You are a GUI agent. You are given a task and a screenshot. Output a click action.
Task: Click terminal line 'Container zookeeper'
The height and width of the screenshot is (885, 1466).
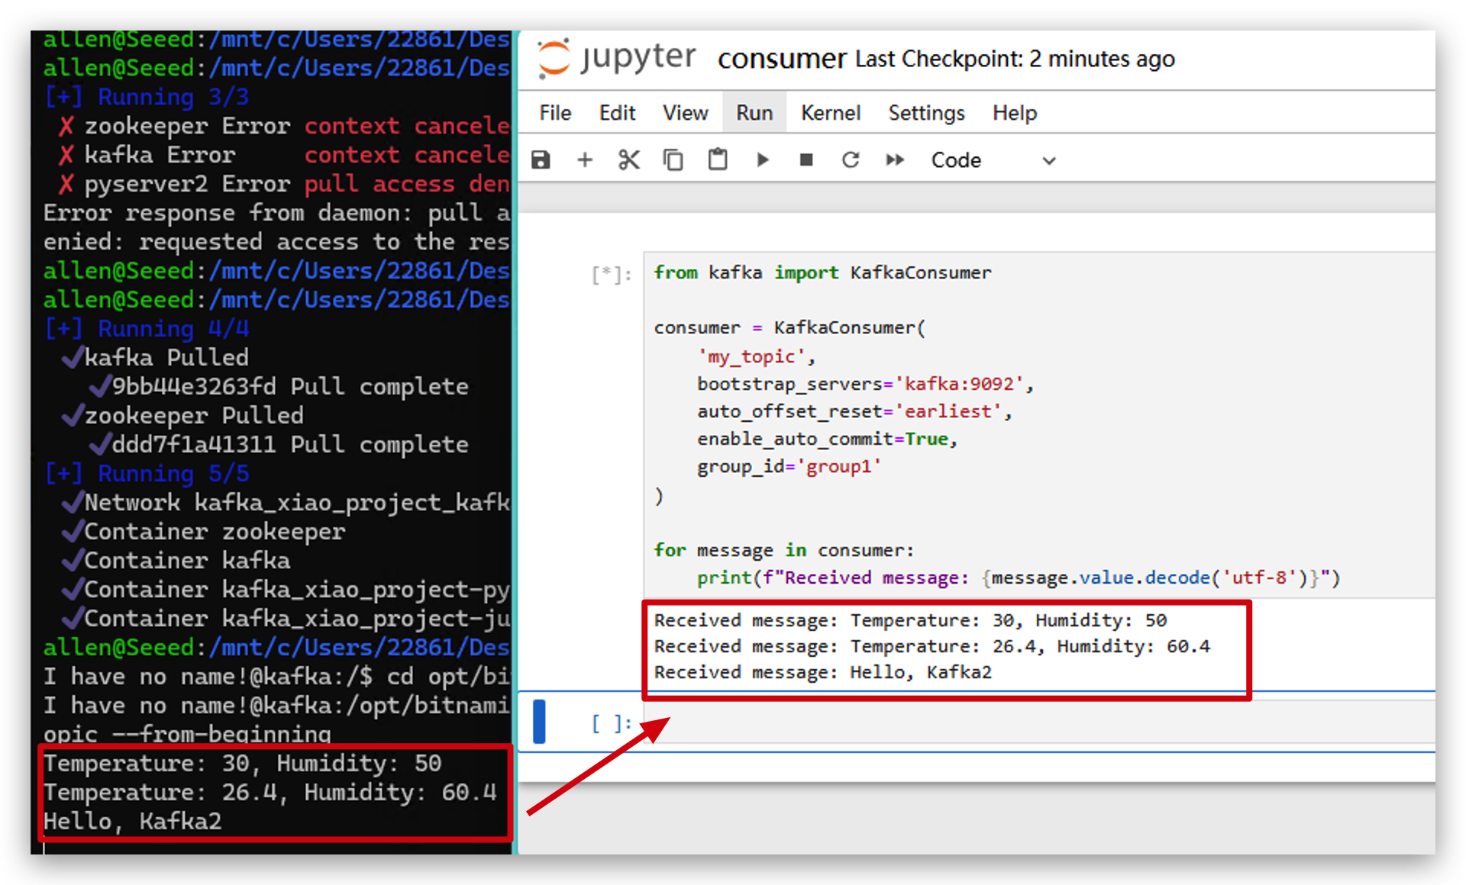[x=203, y=532]
